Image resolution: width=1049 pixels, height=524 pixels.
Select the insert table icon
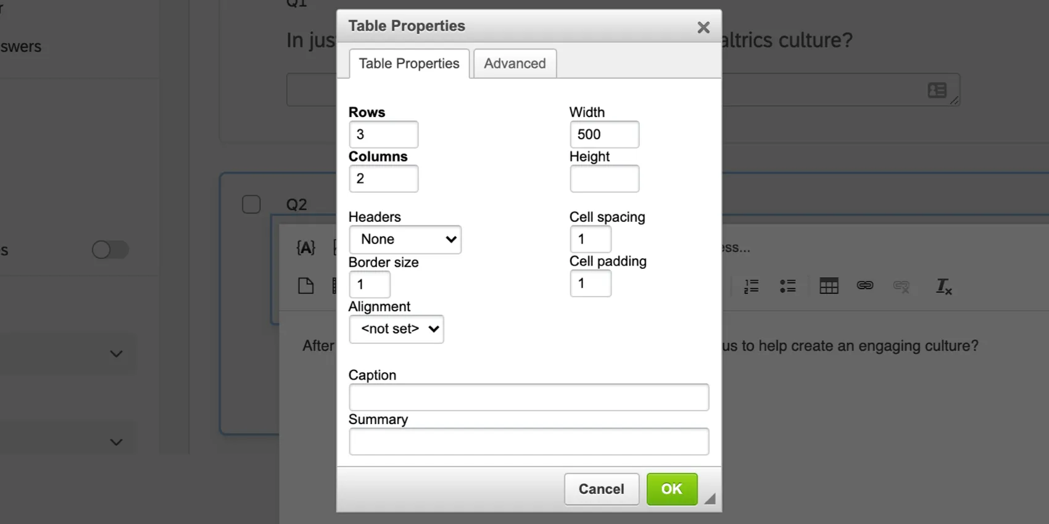click(829, 285)
